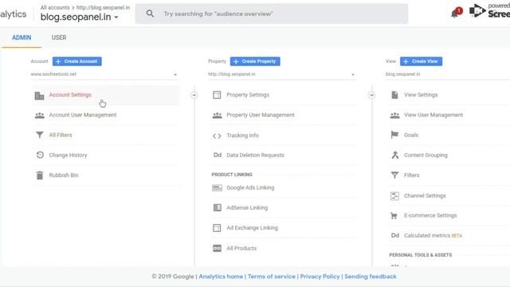
Task: Click the Data Deletion Requests Dd icon
Action: [x=218, y=155]
